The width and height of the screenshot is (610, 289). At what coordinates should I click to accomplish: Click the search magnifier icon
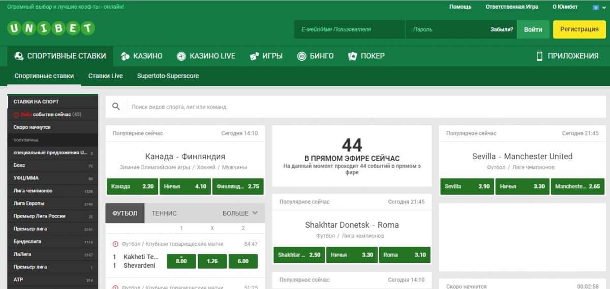116,106
